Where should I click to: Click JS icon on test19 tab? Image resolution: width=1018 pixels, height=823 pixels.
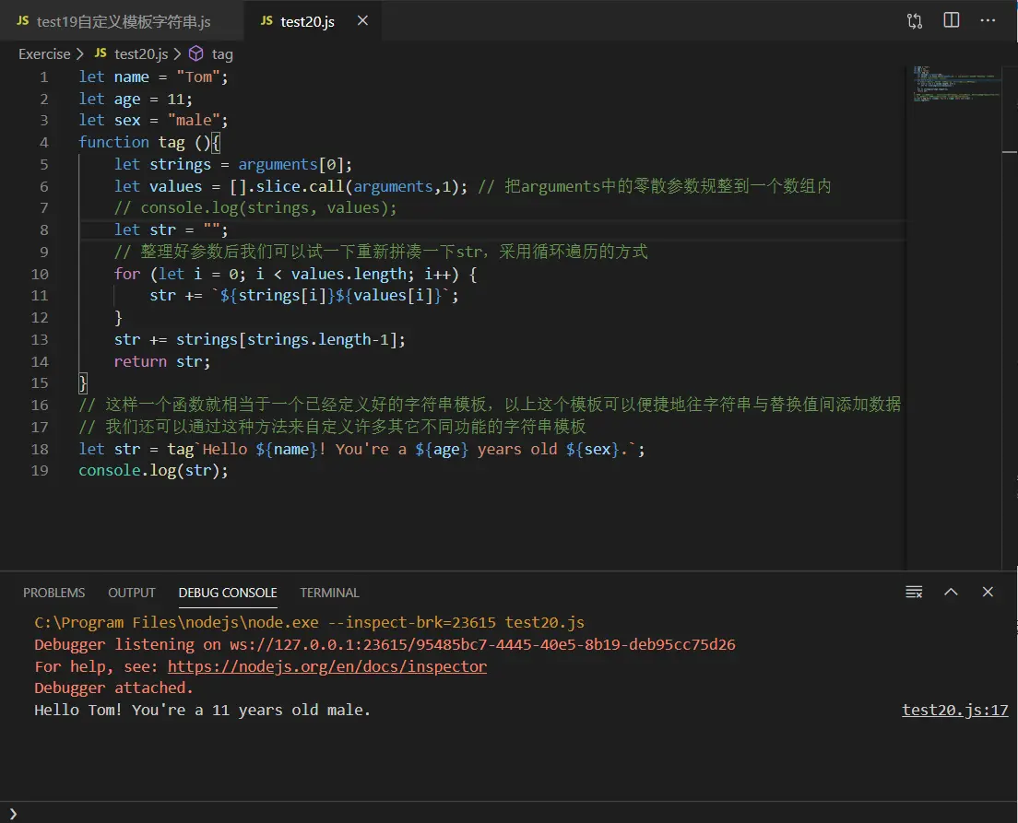coord(23,21)
